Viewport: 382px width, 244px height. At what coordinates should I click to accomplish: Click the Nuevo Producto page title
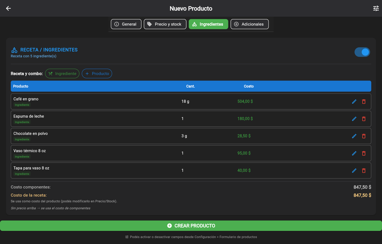(x=191, y=8)
